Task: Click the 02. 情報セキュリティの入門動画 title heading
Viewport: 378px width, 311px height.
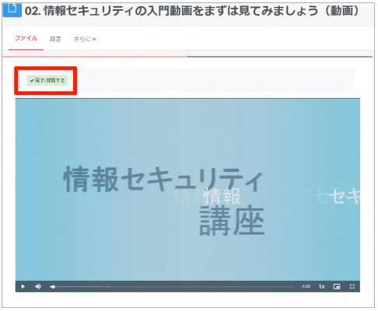Action: 192,11
